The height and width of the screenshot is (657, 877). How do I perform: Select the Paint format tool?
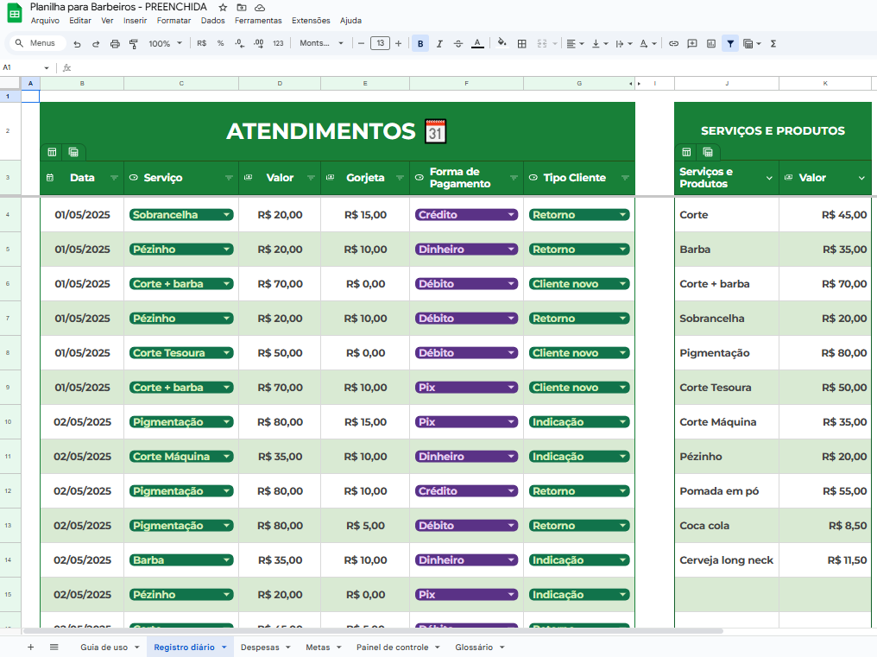point(133,43)
